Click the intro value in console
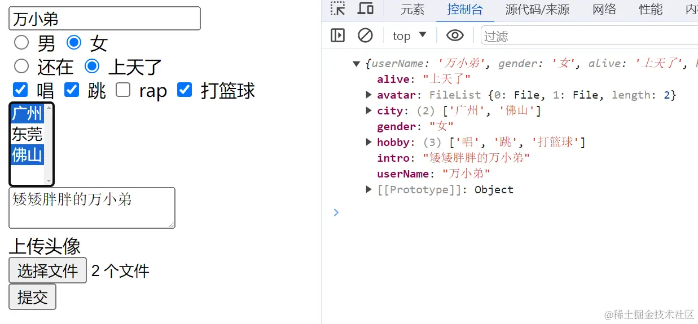698x324 pixels. point(476,158)
